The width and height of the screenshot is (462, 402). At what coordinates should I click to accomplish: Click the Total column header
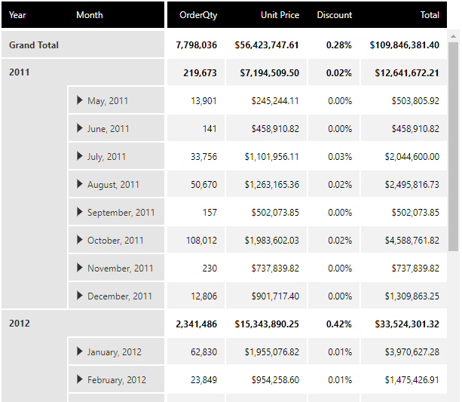(x=430, y=15)
